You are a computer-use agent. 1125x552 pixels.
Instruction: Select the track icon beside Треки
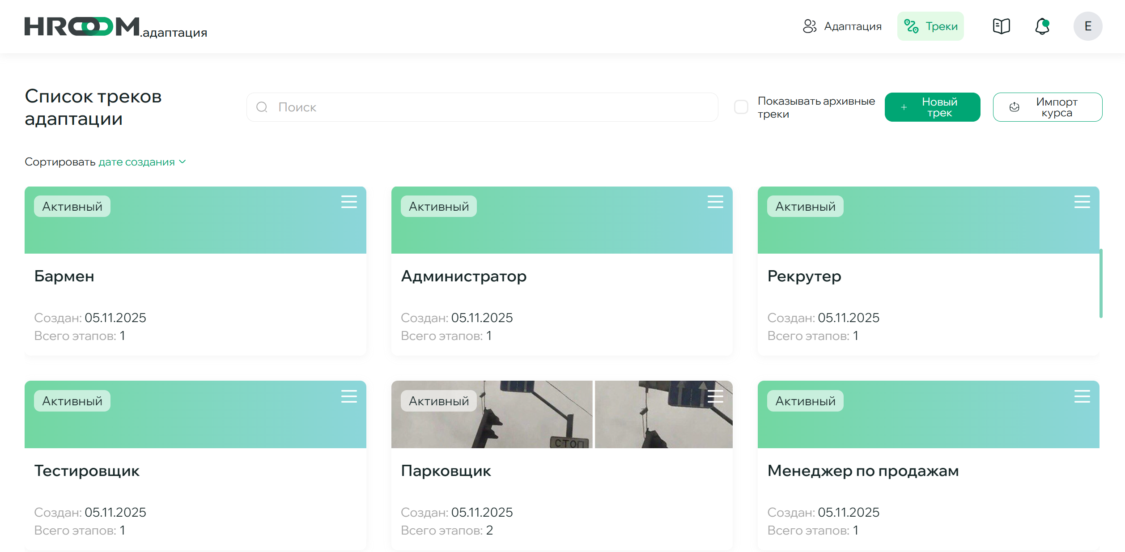(911, 26)
